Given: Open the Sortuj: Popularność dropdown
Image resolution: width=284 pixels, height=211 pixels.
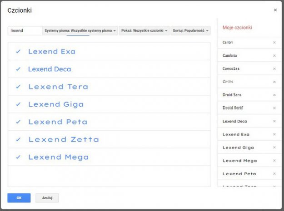Looking at the screenshot, I should 190,31.
